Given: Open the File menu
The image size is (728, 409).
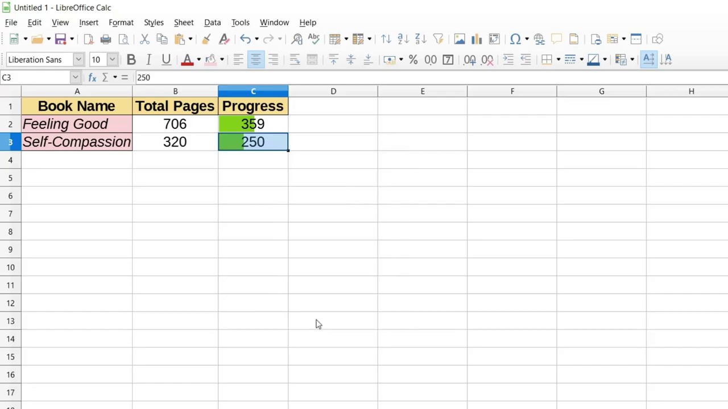Looking at the screenshot, I should tap(11, 23).
